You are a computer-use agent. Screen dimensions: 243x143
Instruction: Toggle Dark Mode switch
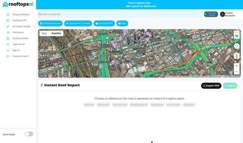click(x=29, y=134)
